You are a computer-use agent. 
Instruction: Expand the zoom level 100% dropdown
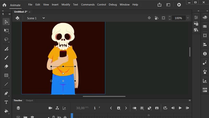pos(188,18)
